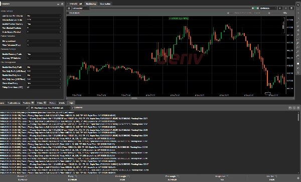The width and height of the screenshot is (301, 182).
Task: Click the Balance help question-mark icon
Action: pyautogui.click(x=27, y=176)
